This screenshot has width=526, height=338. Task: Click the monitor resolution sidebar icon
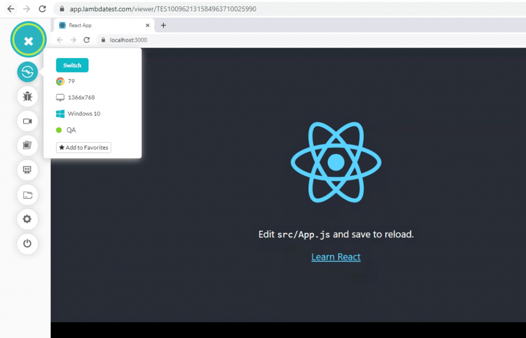pyautogui.click(x=27, y=170)
